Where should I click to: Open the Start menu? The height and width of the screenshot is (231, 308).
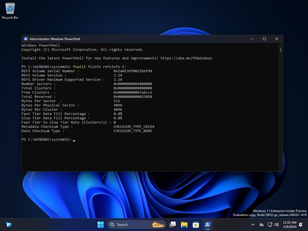click(x=101, y=224)
